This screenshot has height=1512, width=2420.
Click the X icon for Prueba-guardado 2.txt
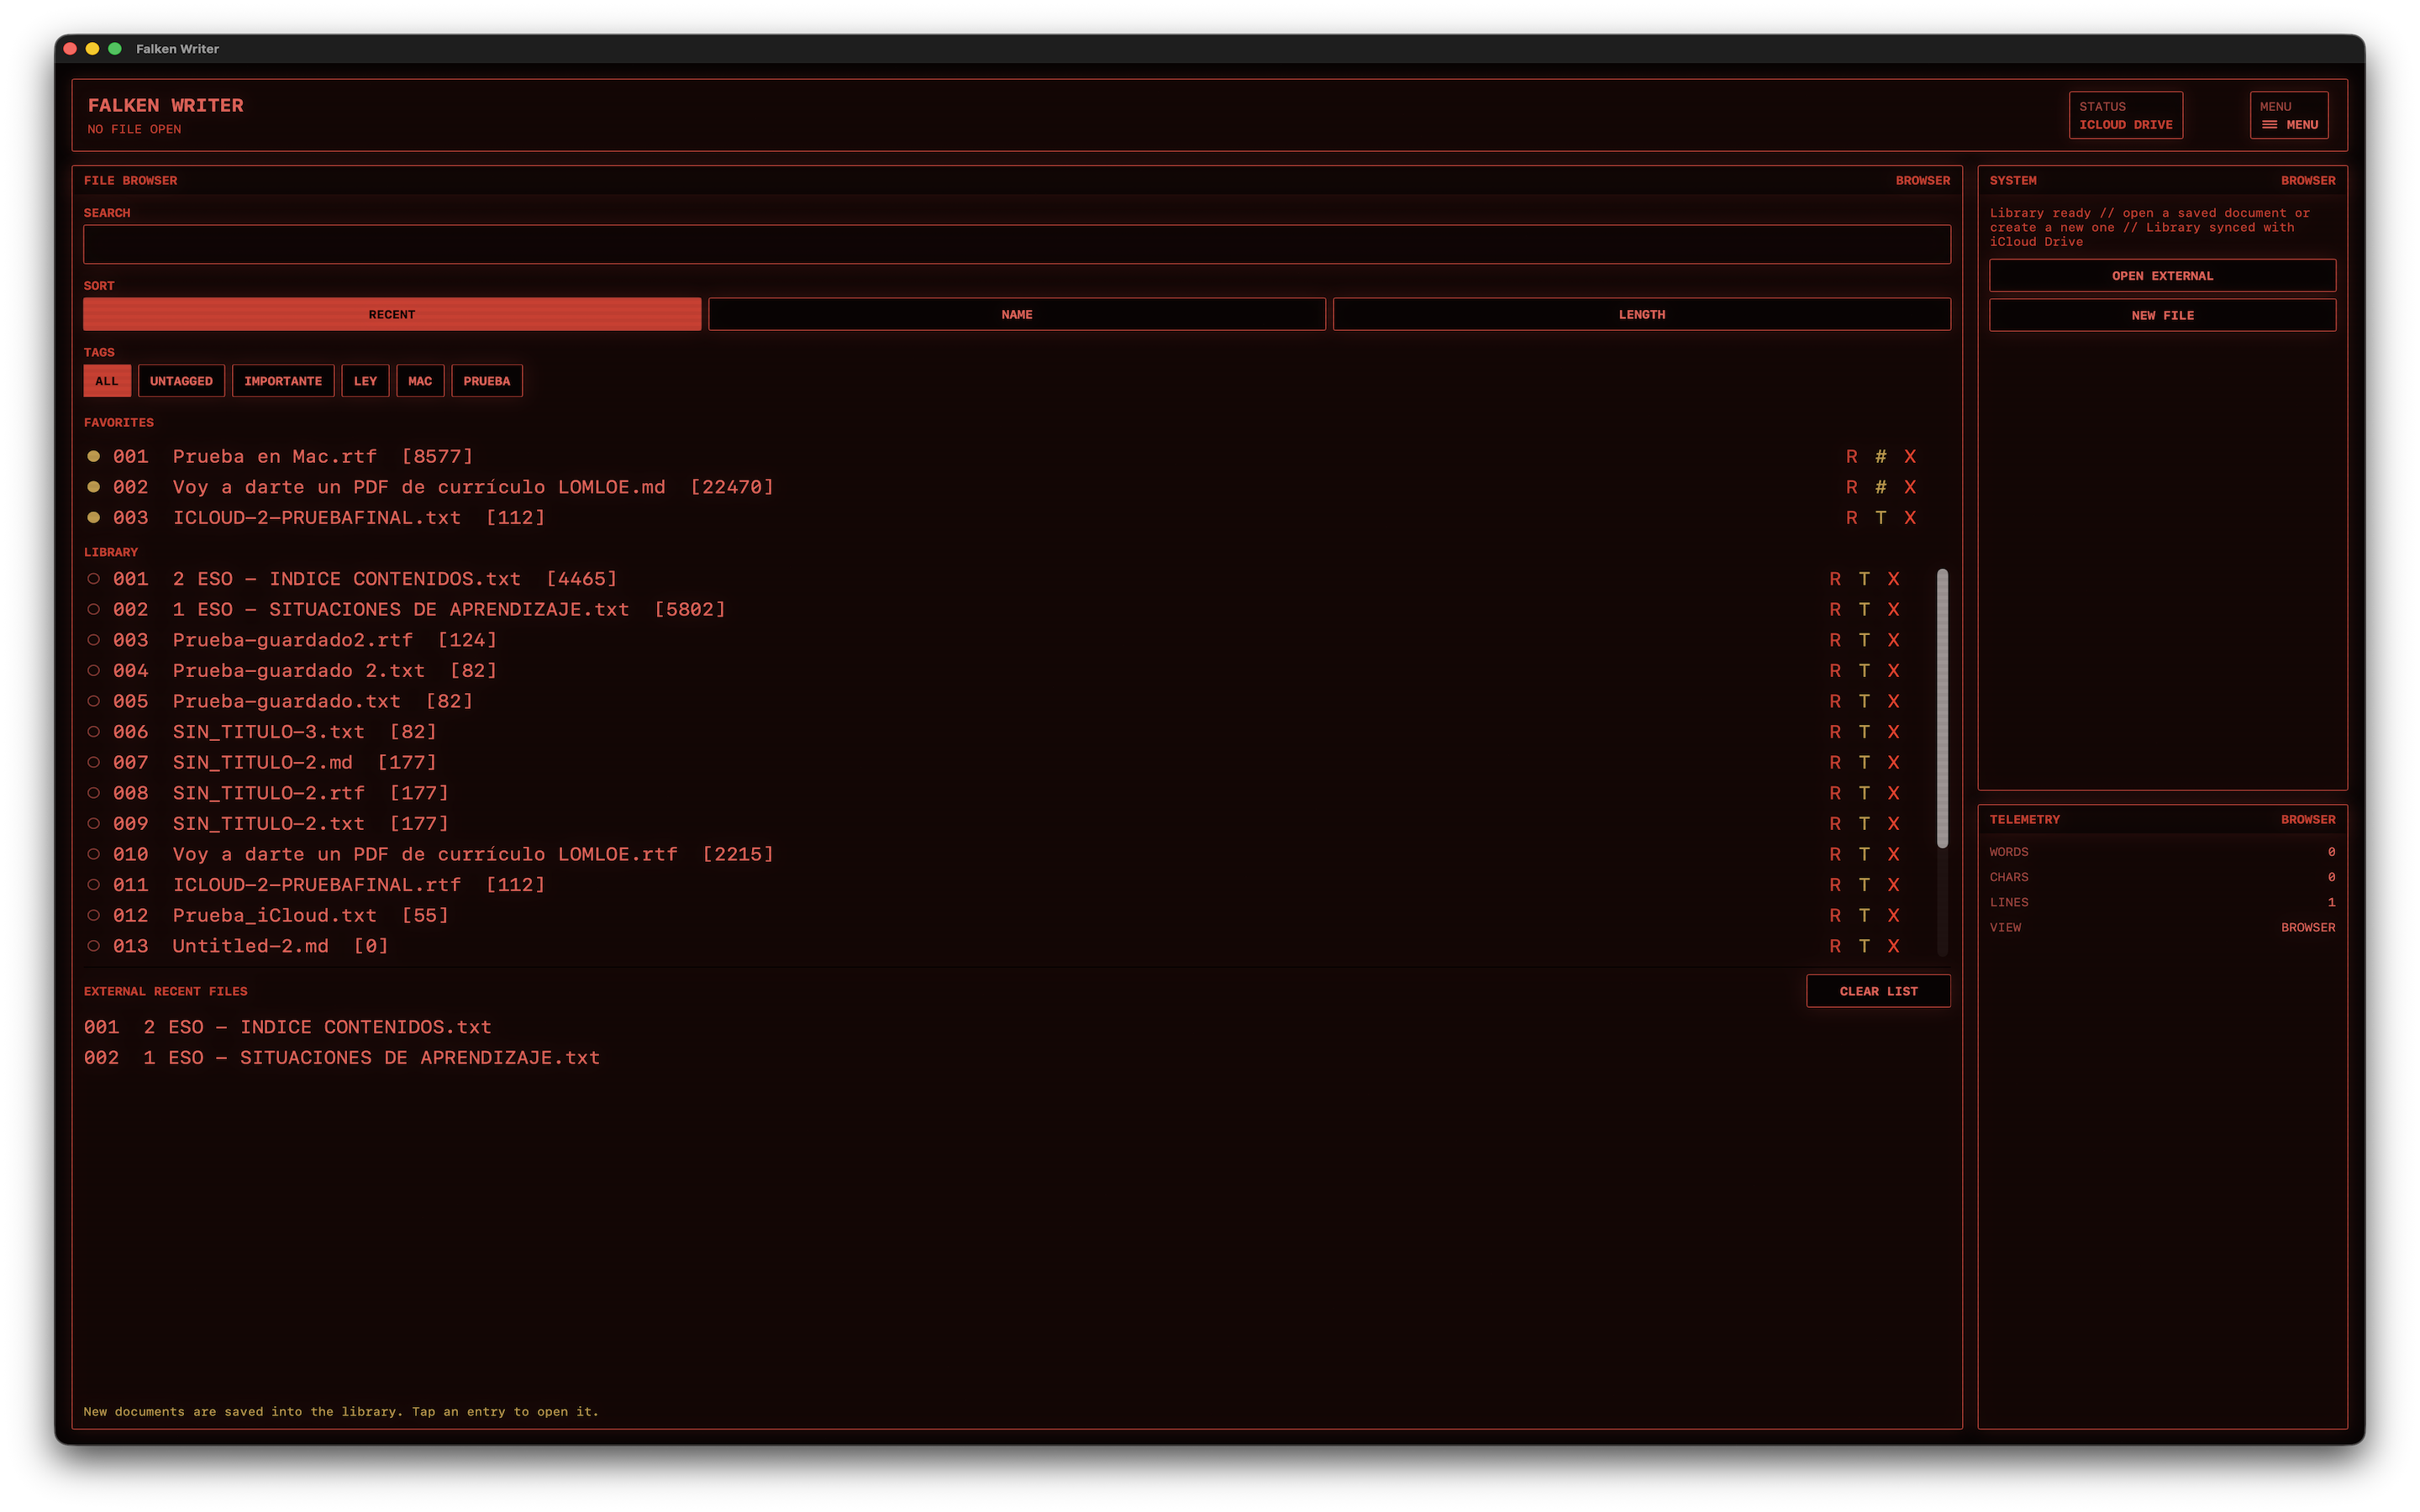point(1892,671)
